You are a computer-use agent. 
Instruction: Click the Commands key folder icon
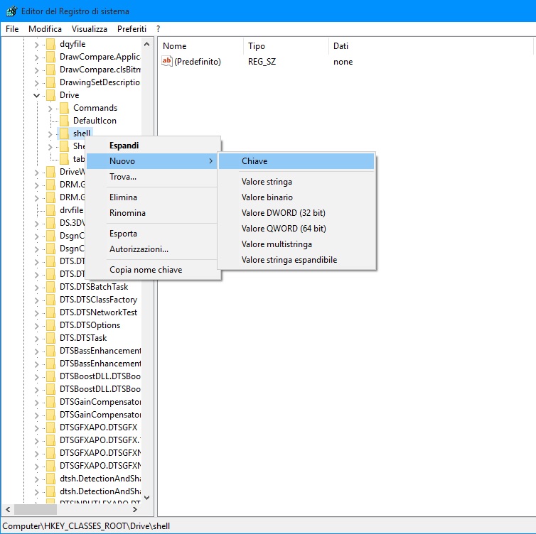63,108
